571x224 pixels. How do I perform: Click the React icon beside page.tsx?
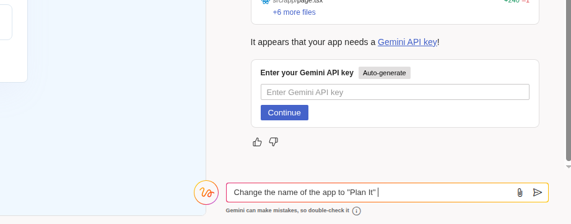(x=266, y=1)
